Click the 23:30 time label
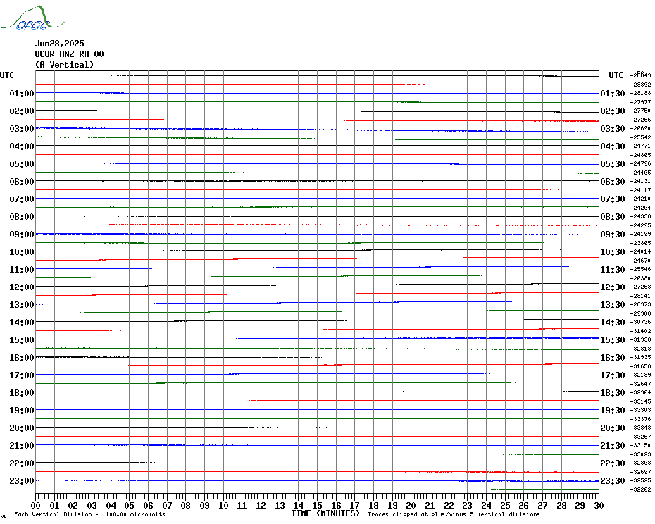655x524 pixels. (613, 480)
